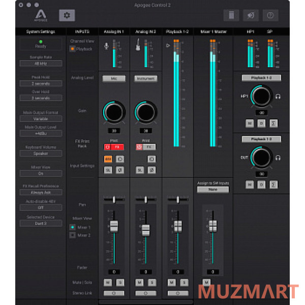Open the help question mark icon
305x305 pixels.
point(270,15)
